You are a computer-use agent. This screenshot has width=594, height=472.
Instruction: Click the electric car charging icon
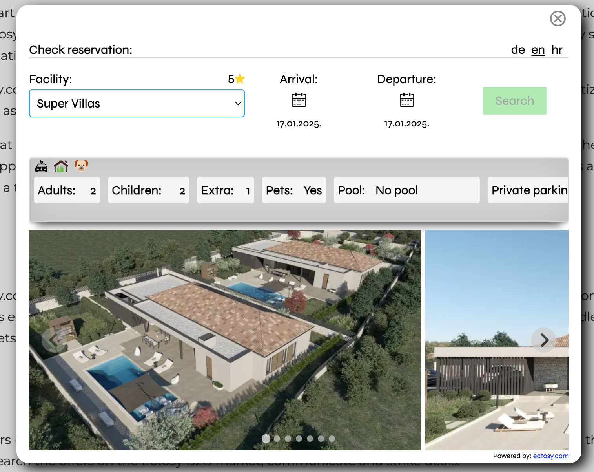coord(41,166)
